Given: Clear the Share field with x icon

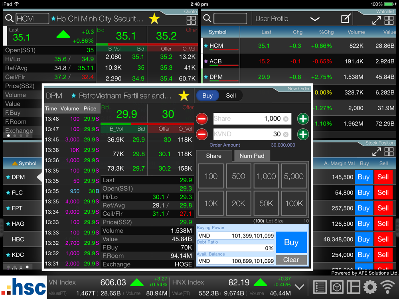Looking at the screenshot, I should tap(286, 119).
